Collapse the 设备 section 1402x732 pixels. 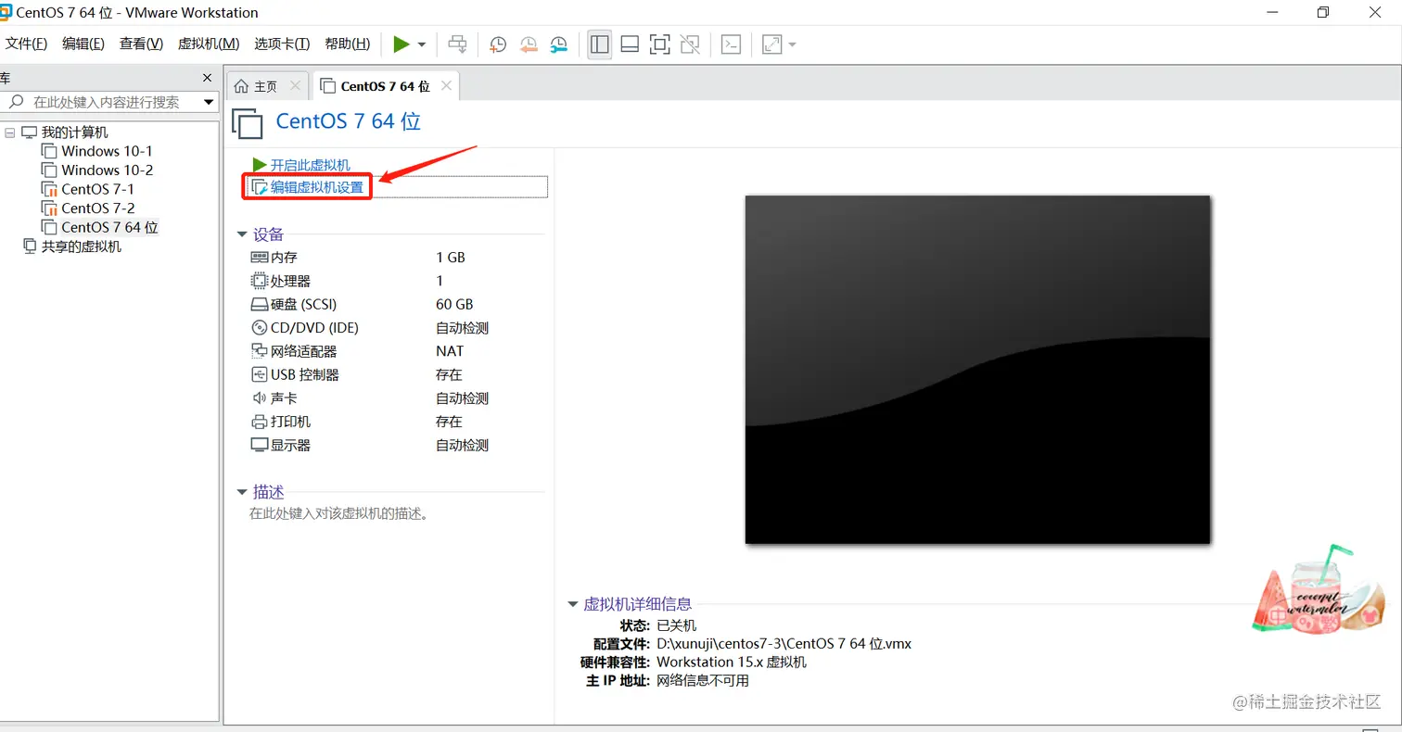[243, 234]
